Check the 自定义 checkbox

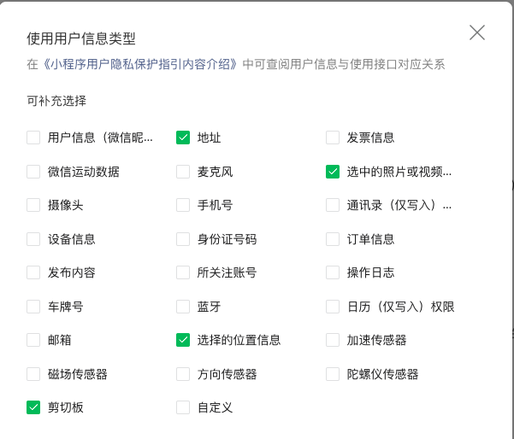pos(183,407)
